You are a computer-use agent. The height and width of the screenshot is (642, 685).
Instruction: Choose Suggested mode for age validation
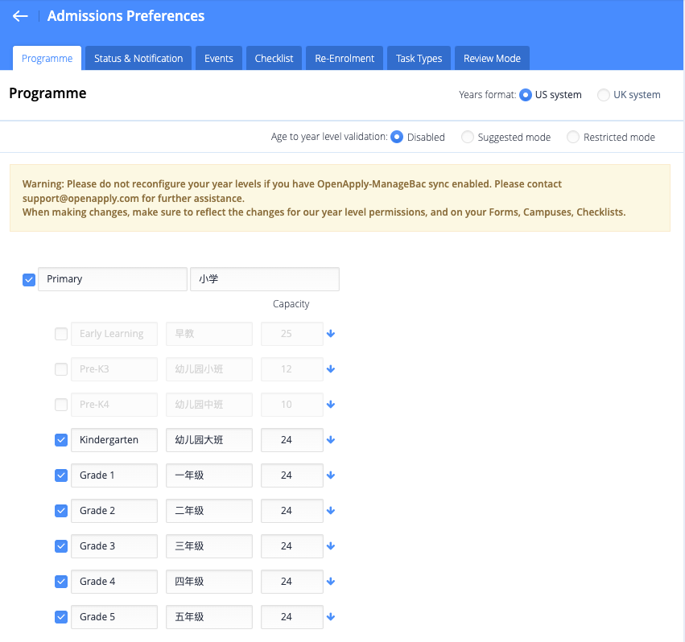coord(467,138)
